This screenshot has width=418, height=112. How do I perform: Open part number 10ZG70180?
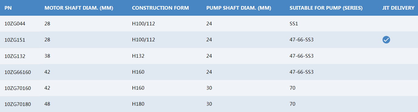tap(18, 104)
